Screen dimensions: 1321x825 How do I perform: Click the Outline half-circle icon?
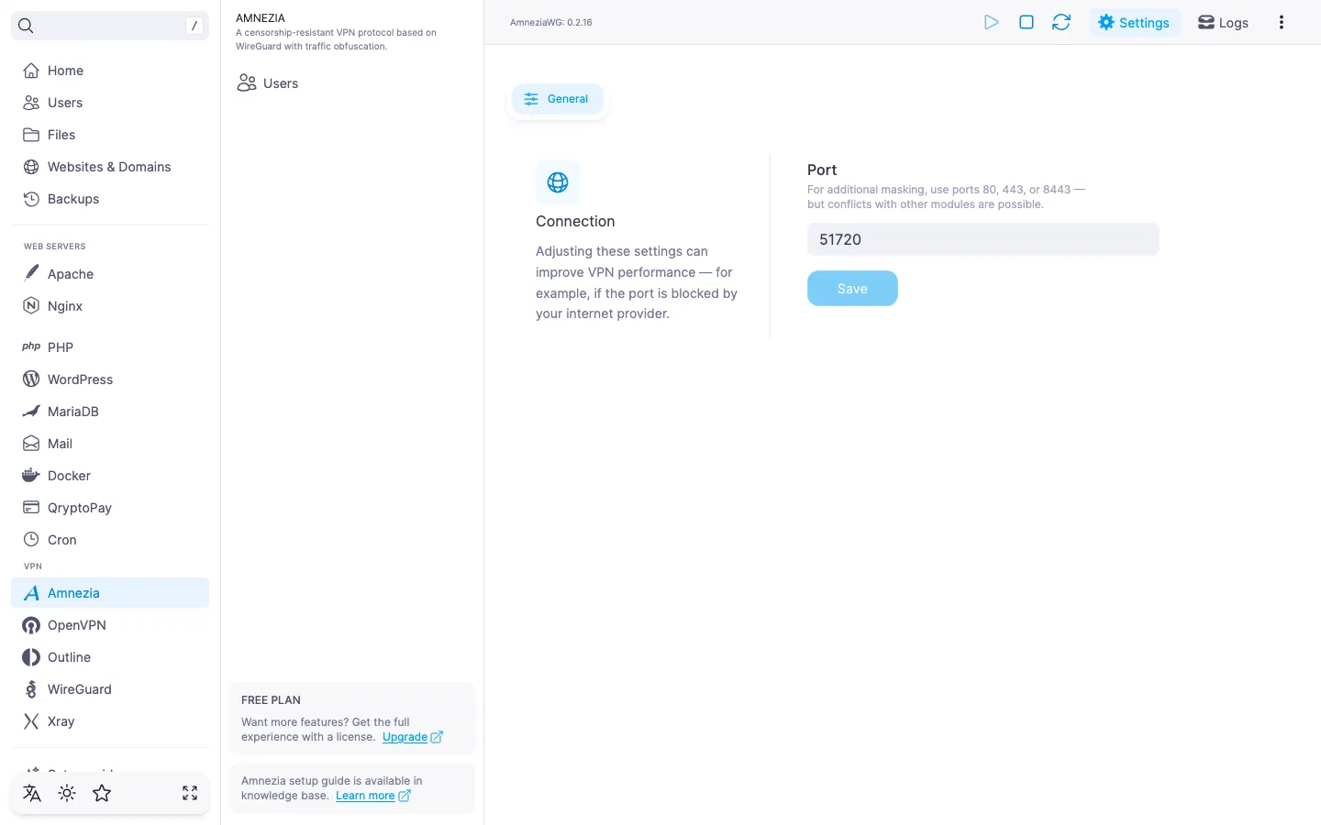31,657
